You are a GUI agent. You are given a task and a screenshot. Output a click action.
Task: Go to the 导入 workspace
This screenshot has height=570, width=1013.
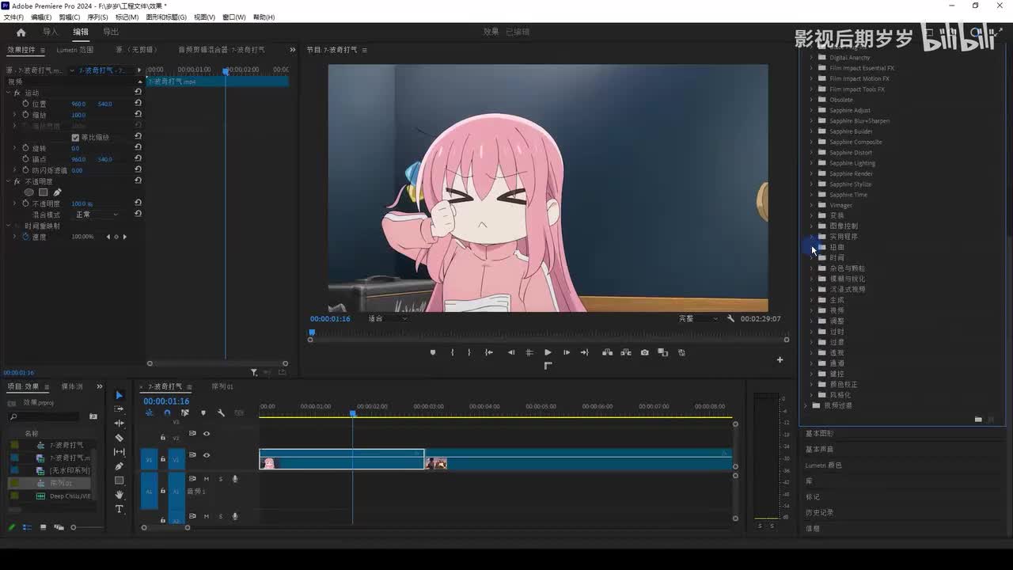pos(51,32)
